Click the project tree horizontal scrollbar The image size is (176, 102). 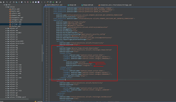tap(14, 99)
